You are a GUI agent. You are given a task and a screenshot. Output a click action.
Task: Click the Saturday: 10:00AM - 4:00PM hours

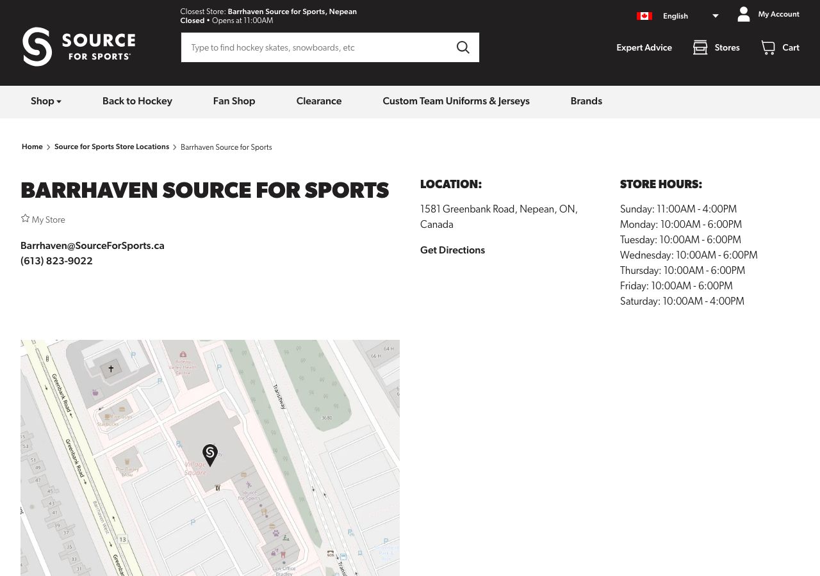[x=682, y=301]
